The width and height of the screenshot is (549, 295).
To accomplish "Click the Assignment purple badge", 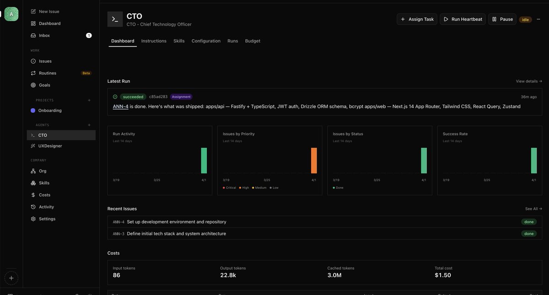I will 181,97.
